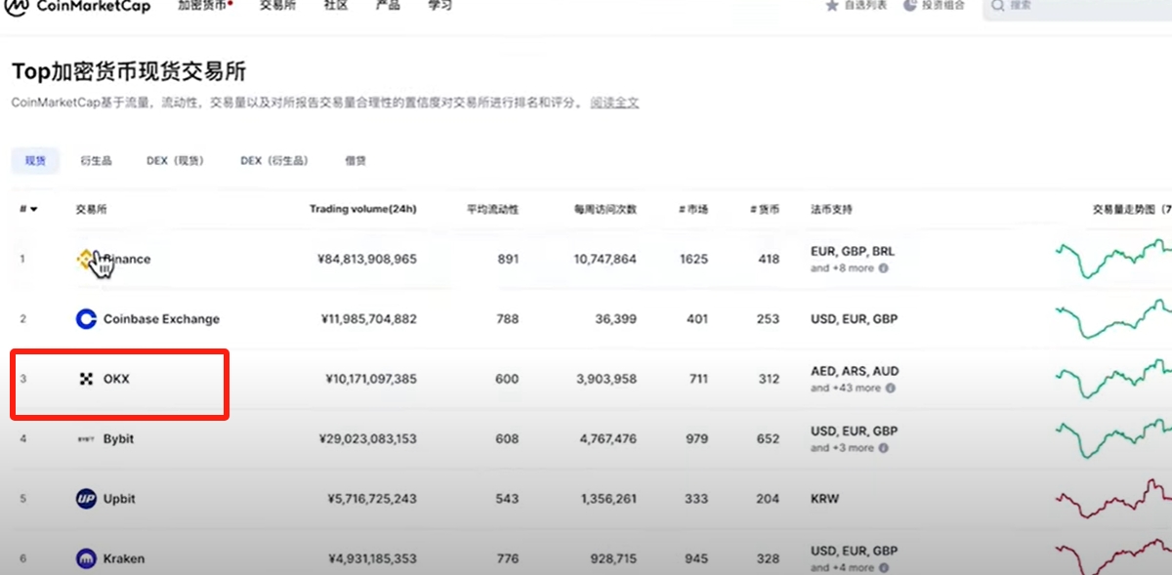Open the Upbit exchange link

(119, 499)
